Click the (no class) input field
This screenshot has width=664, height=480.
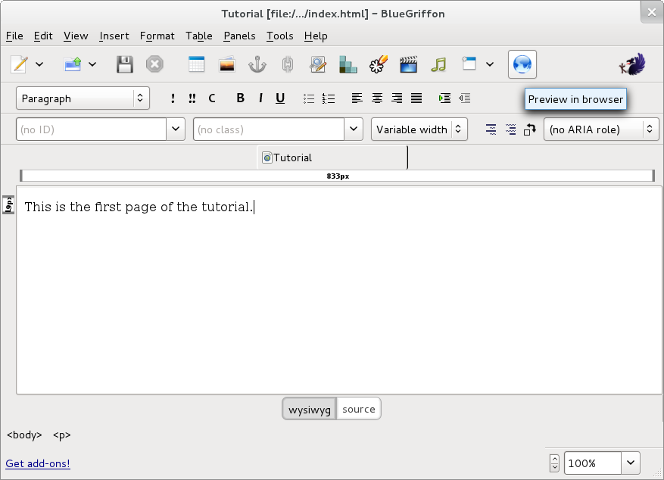click(269, 129)
